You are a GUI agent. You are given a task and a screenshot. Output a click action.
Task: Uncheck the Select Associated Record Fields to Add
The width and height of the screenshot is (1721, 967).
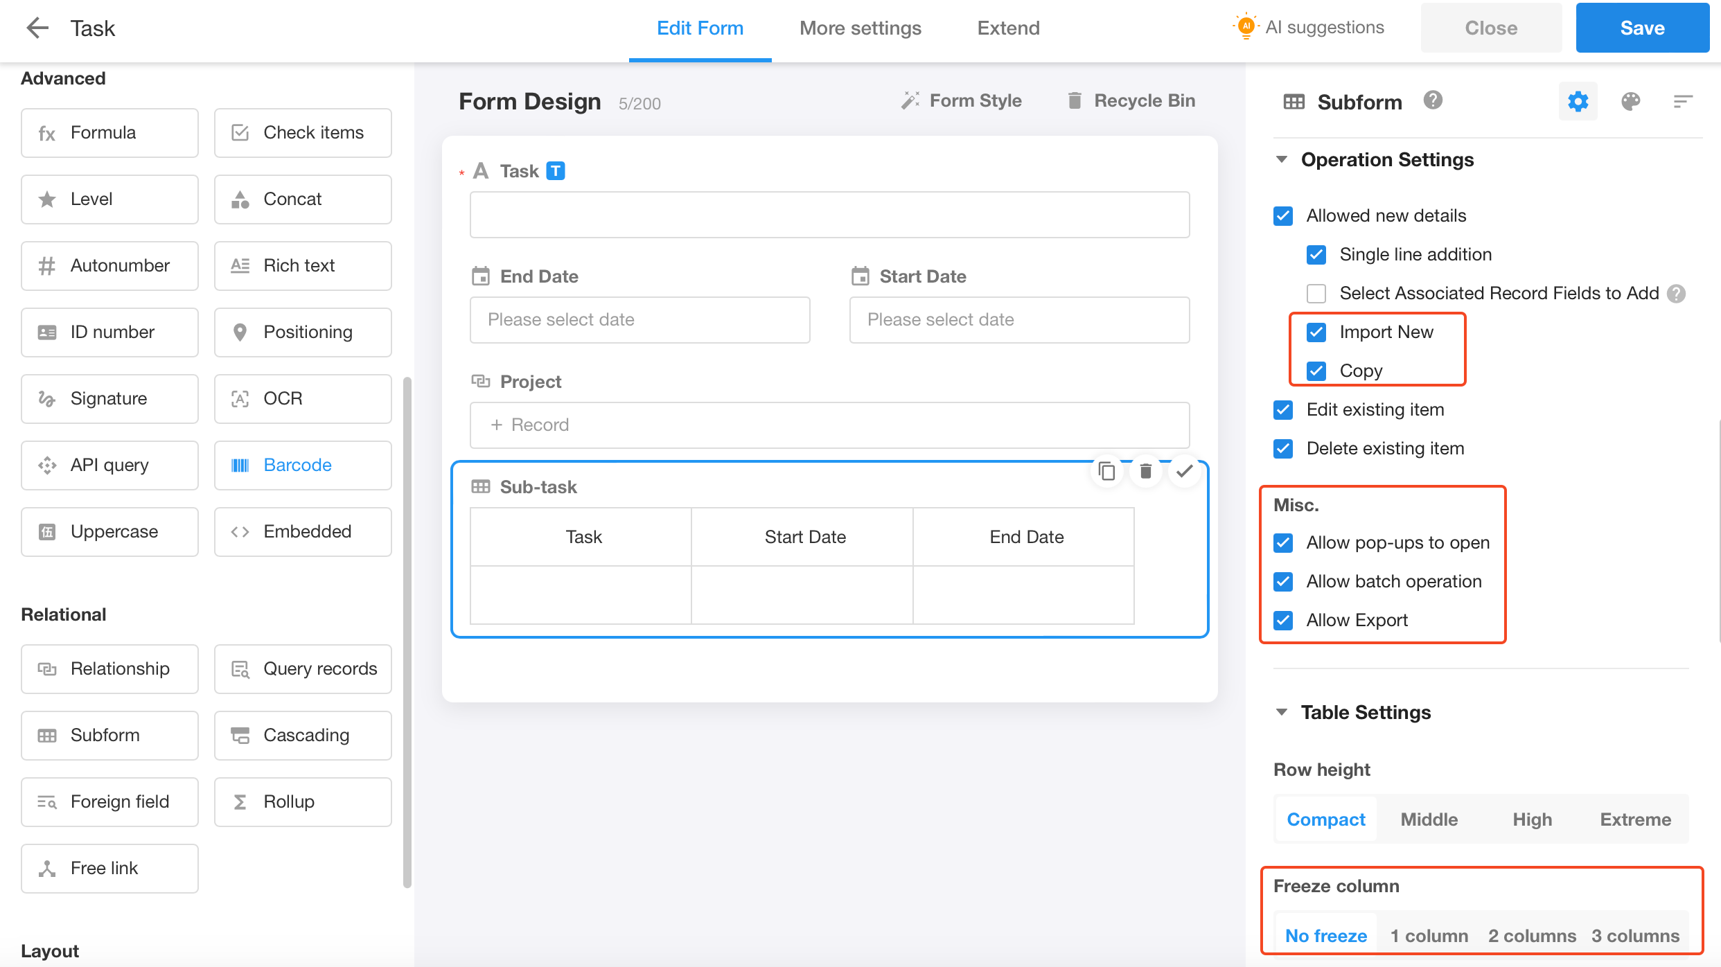coord(1316,292)
